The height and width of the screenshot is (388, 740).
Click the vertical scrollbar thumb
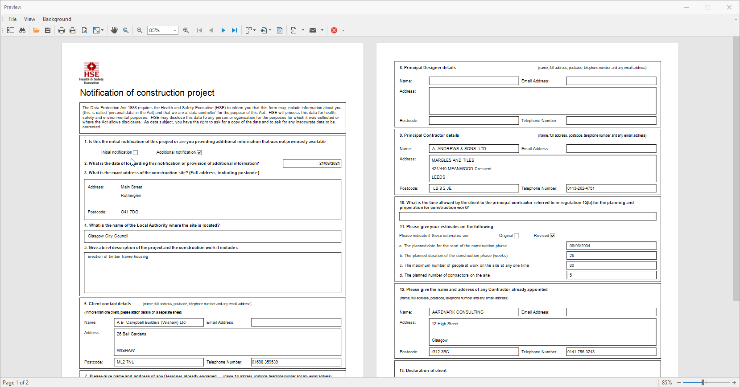pyautogui.click(x=736, y=169)
